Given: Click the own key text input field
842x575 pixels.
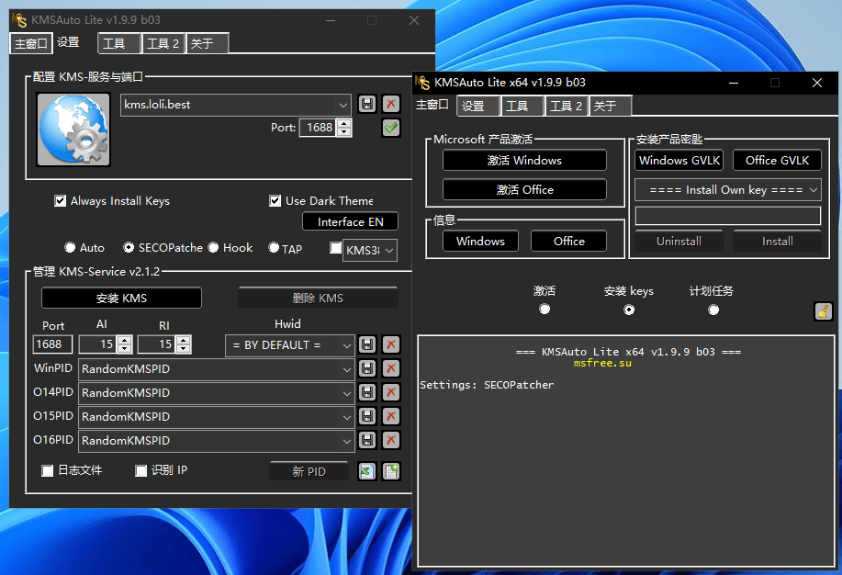Looking at the screenshot, I should tap(727, 216).
